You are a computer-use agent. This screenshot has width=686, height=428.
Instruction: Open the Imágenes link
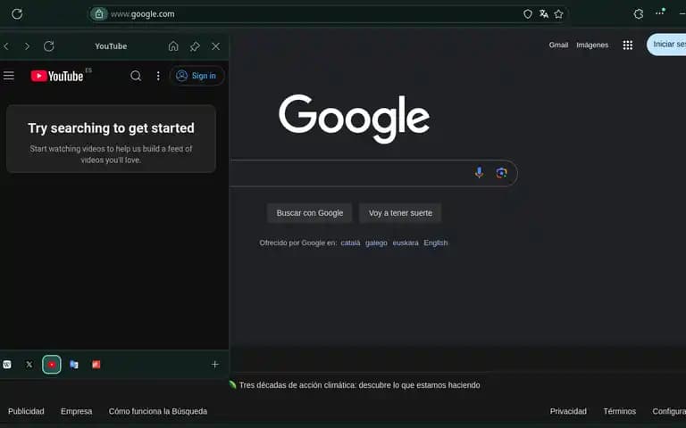pos(592,45)
